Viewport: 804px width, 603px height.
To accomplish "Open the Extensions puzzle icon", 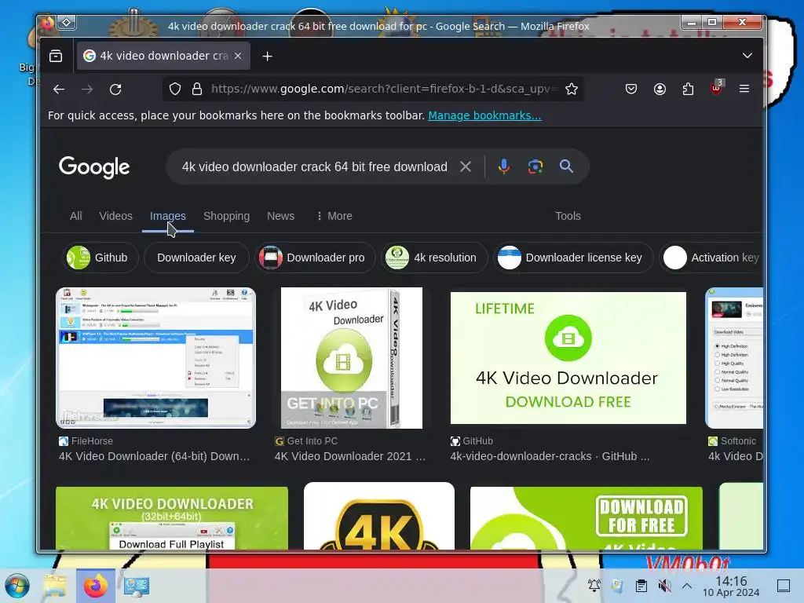I will tap(688, 90).
